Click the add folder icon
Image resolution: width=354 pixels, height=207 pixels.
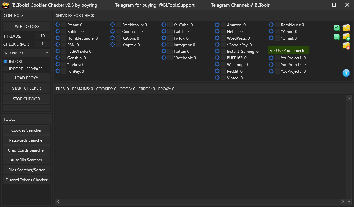[346, 37]
